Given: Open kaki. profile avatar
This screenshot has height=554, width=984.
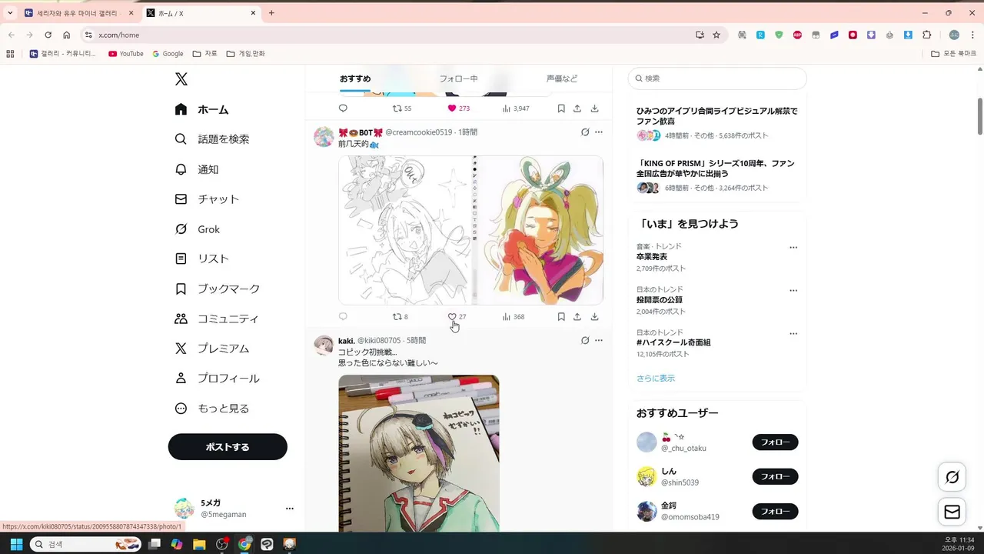Looking at the screenshot, I should [324, 345].
